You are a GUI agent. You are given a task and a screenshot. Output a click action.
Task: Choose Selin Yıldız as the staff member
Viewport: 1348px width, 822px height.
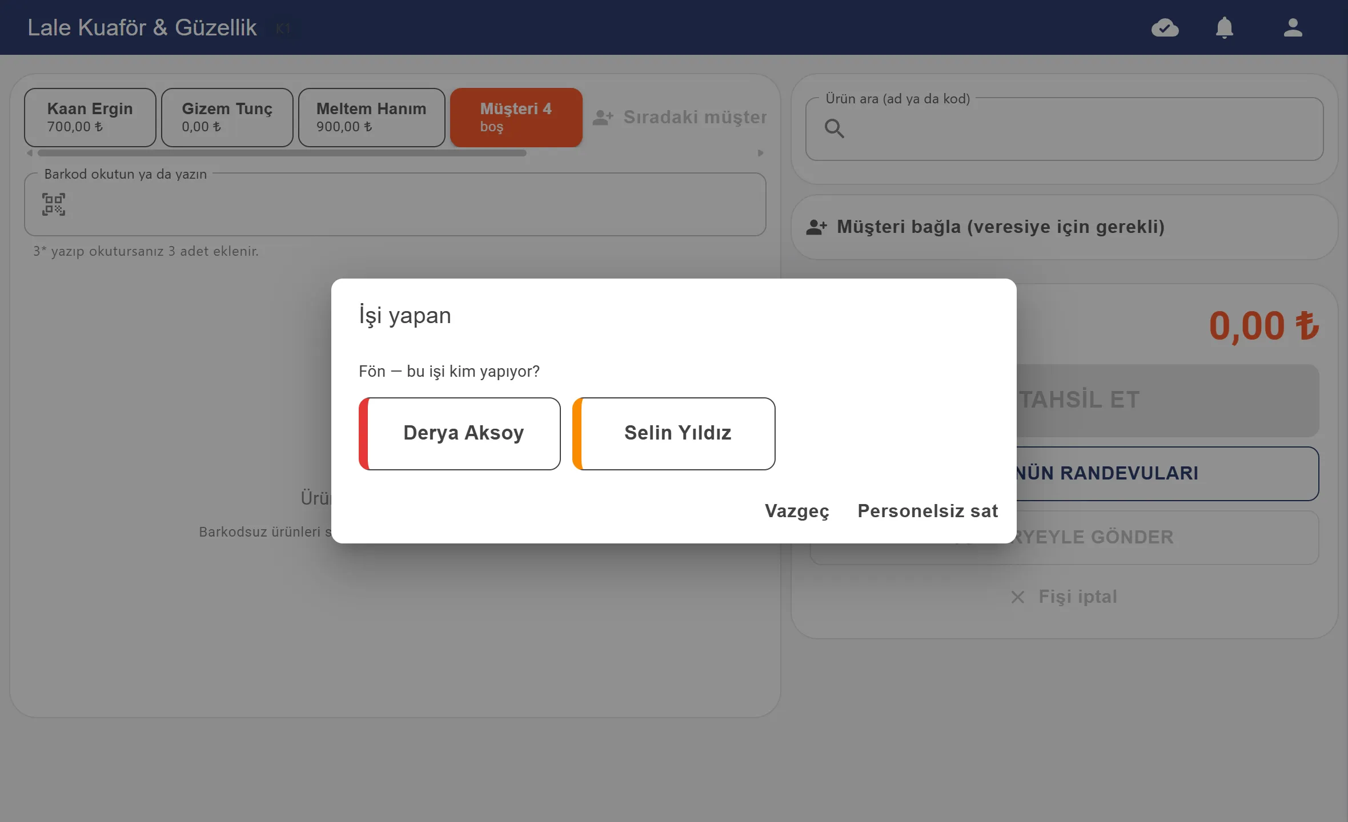coord(673,433)
